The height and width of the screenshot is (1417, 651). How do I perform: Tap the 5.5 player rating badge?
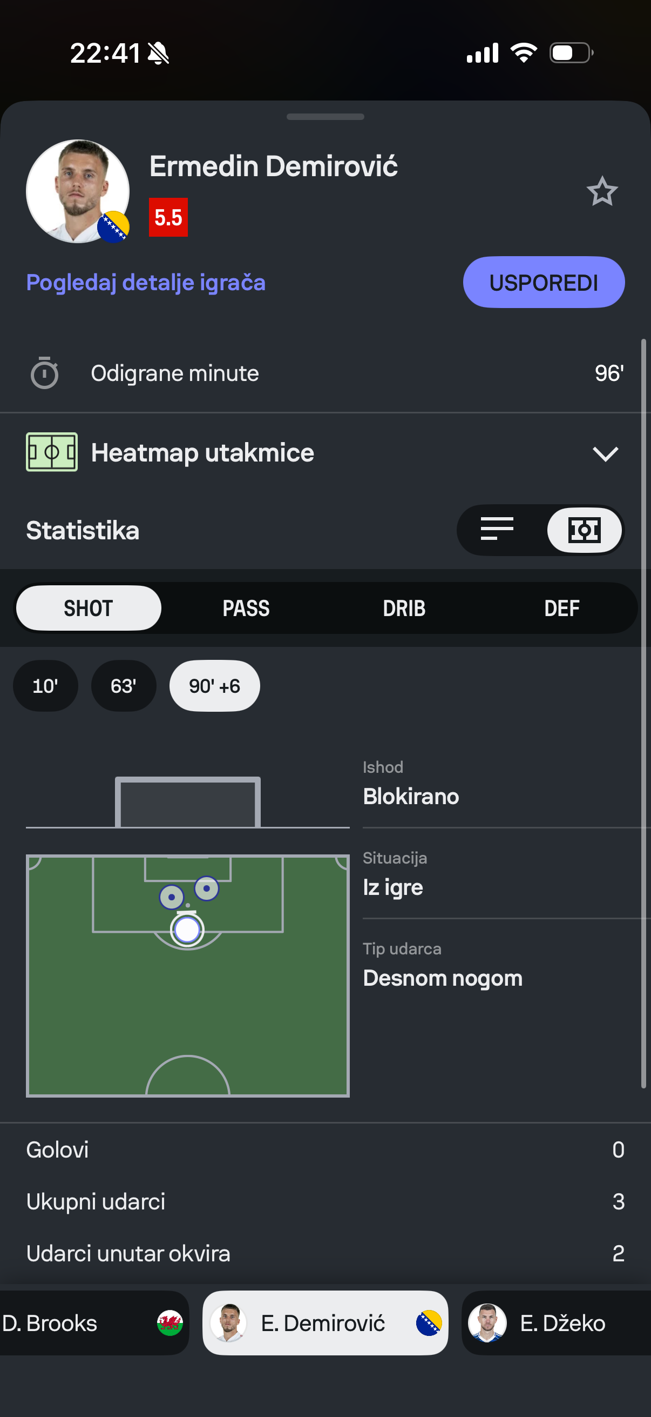point(168,217)
